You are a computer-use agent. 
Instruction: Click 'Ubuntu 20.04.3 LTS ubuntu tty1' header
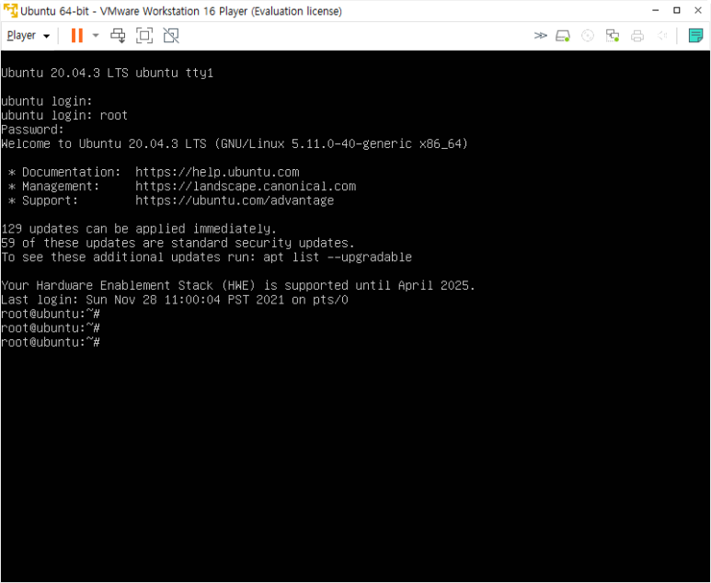(x=107, y=73)
